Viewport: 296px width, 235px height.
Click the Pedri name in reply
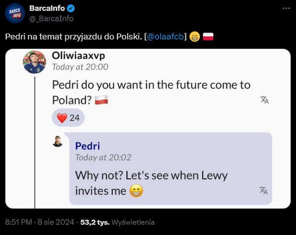tap(87, 146)
